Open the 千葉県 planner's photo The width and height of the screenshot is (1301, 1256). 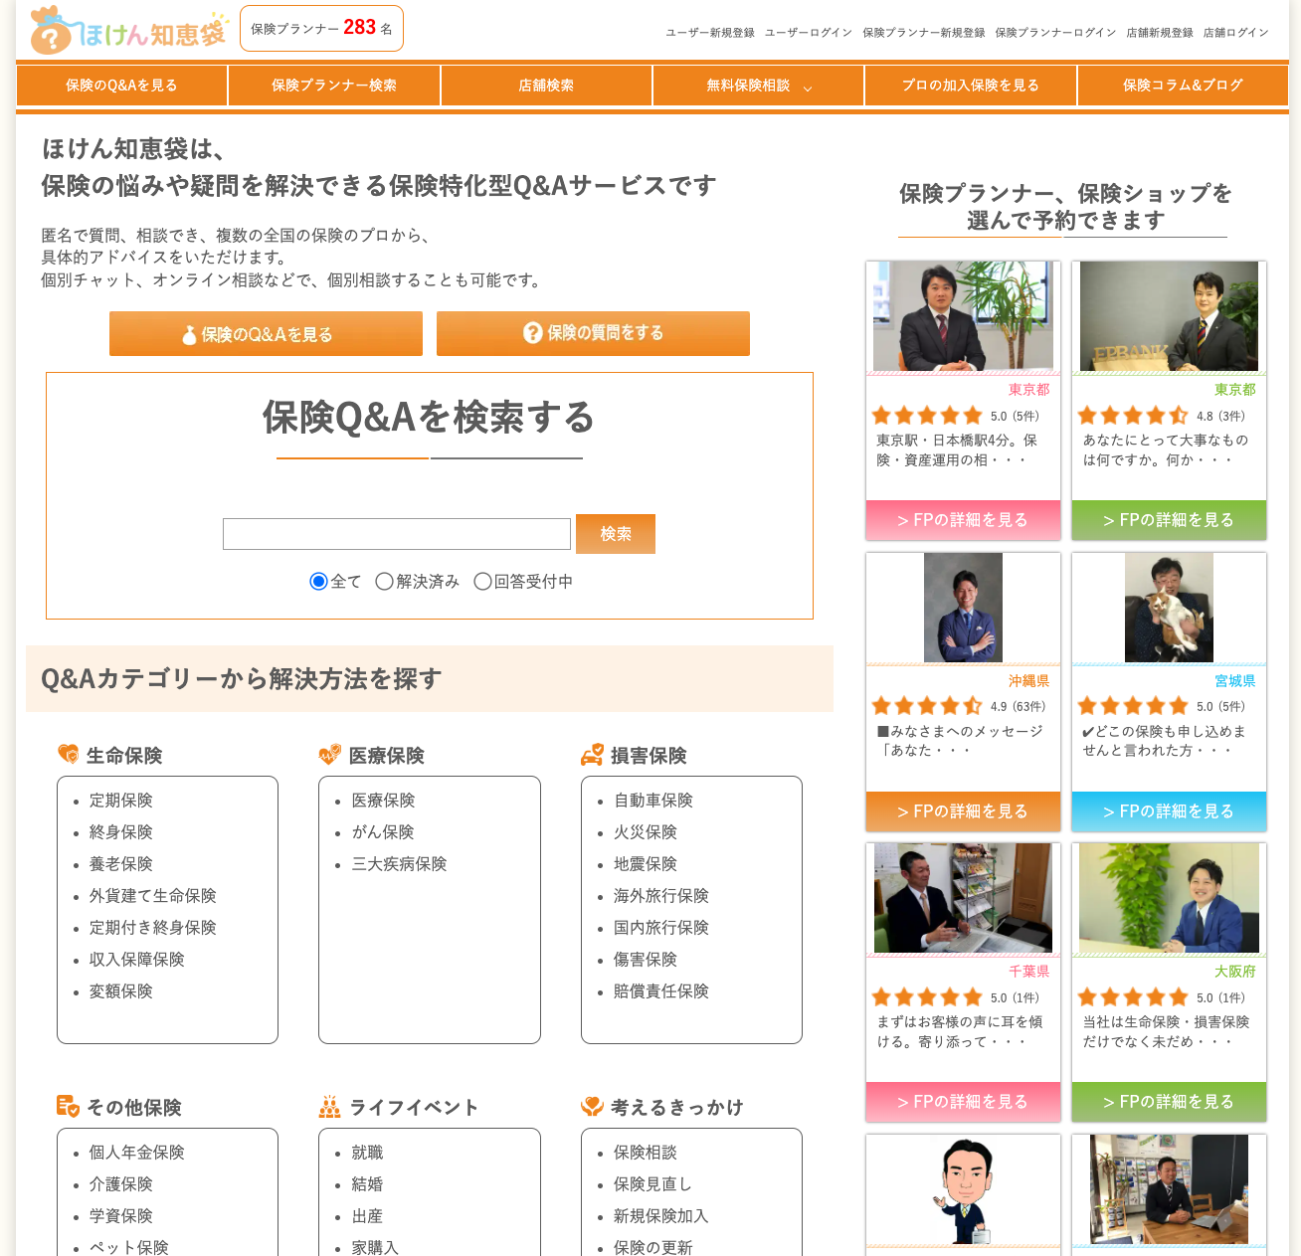point(963,898)
